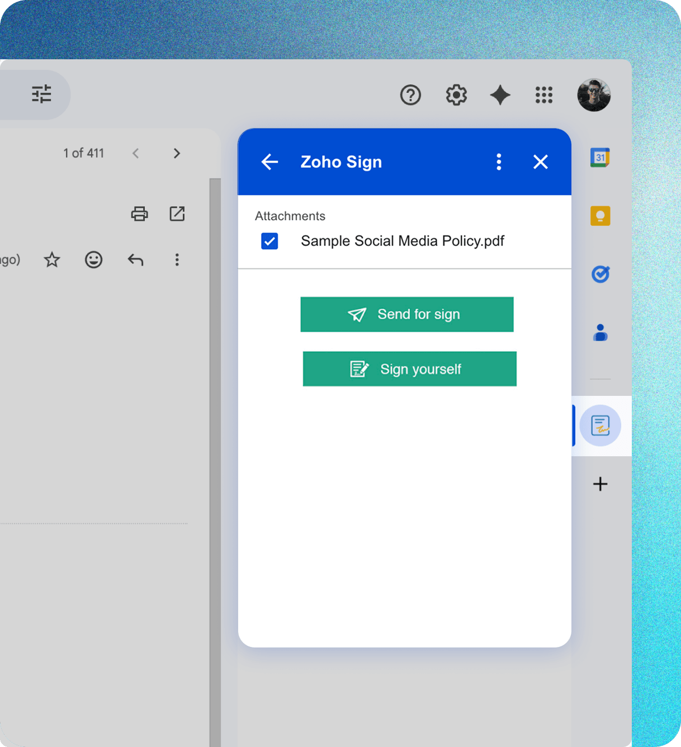Reply to the email with arrow icon
This screenshot has width=681, height=747.
(x=135, y=259)
